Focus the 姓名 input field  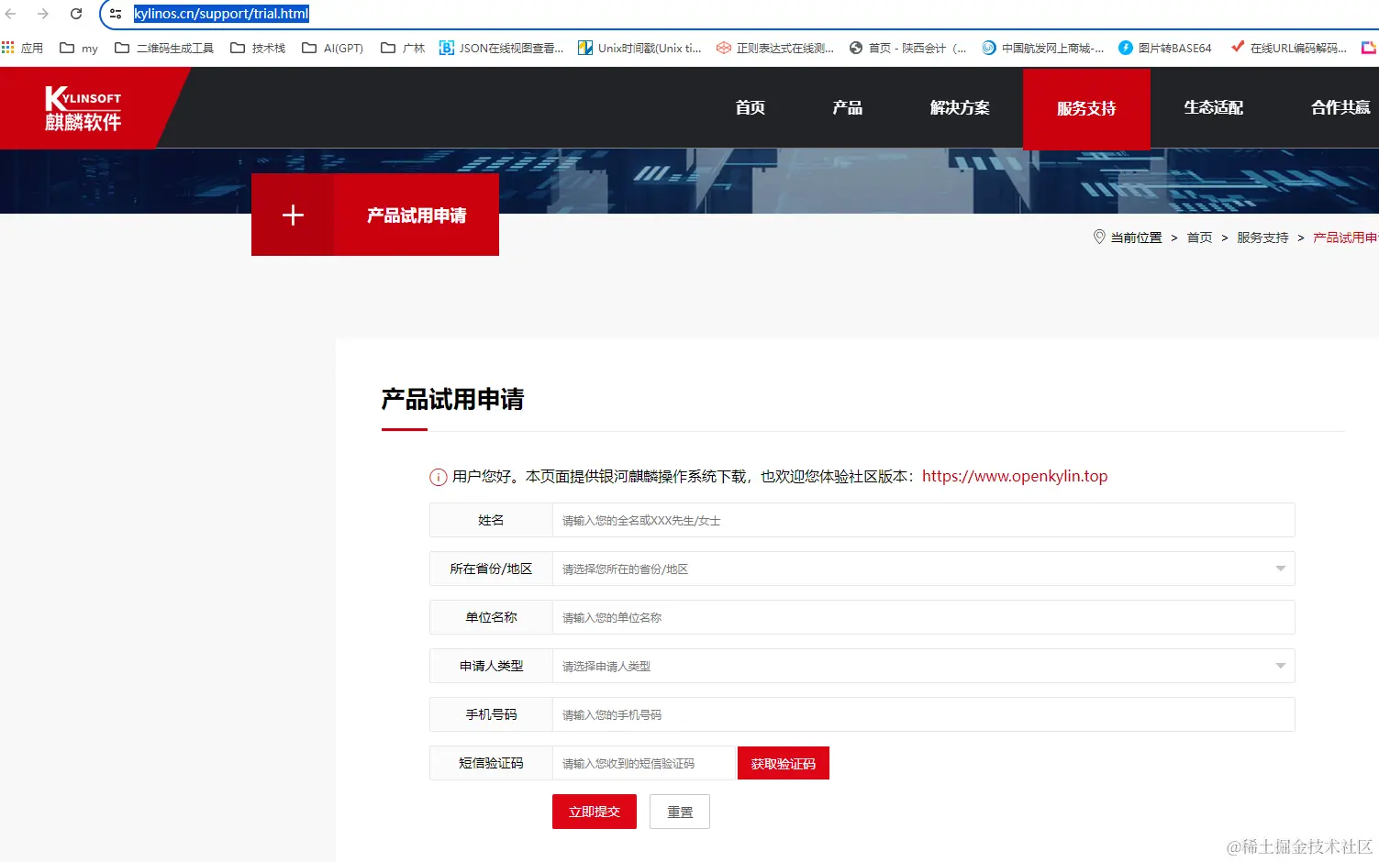[923, 520]
